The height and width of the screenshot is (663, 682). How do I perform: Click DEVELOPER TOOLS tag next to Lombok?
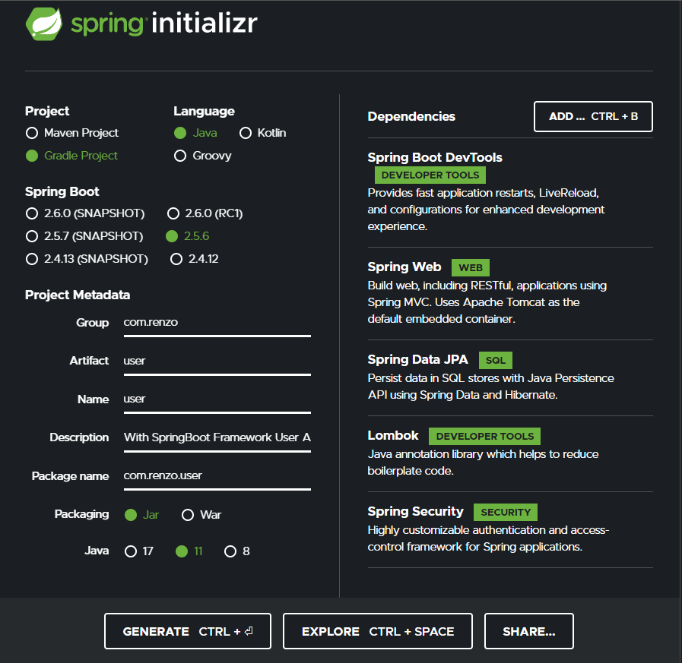pyautogui.click(x=484, y=436)
